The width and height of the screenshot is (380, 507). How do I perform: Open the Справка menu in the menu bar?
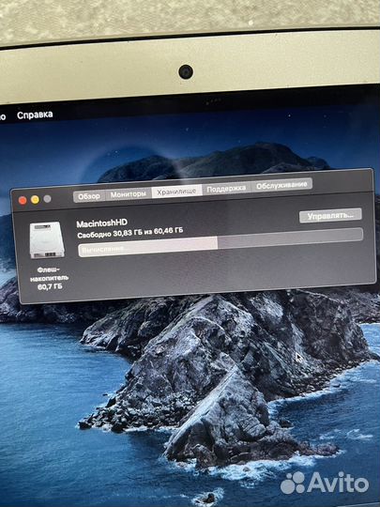(35, 115)
